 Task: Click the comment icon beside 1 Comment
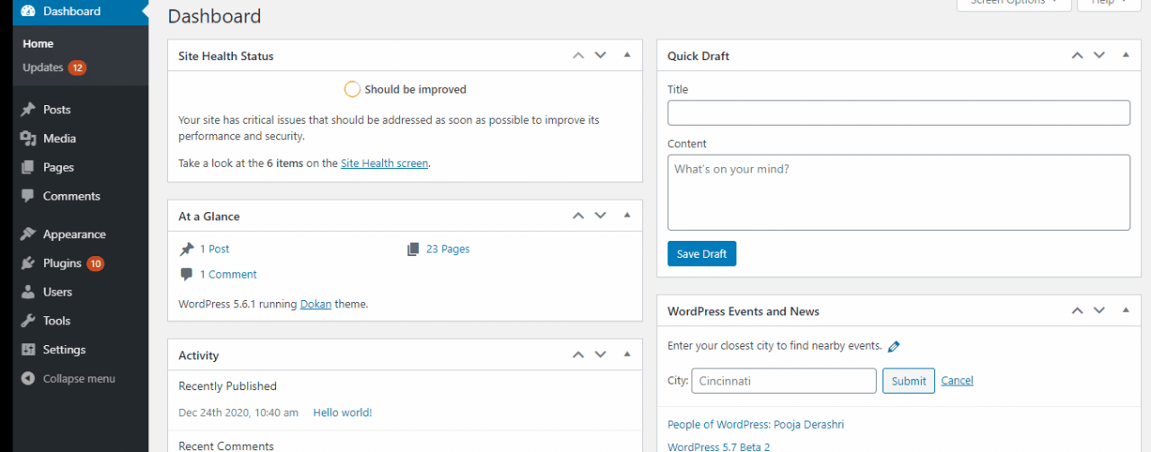pyautogui.click(x=186, y=274)
